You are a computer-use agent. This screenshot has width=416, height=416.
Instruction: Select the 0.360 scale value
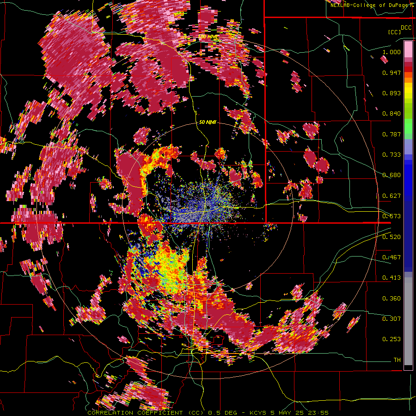click(392, 299)
